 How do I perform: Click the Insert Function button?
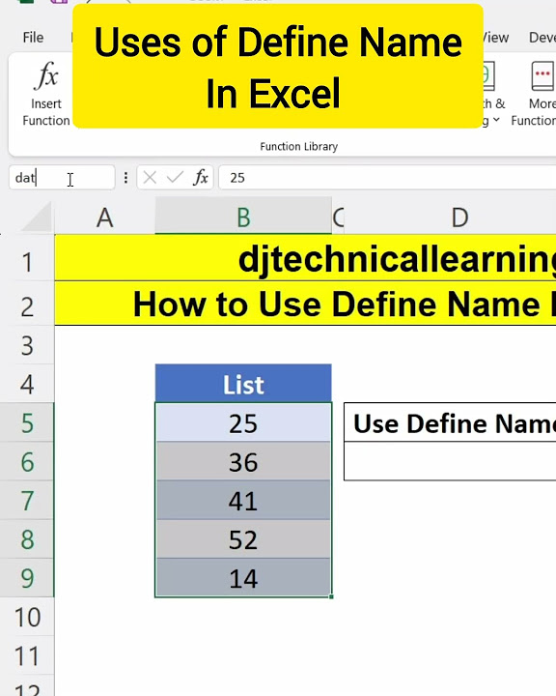46,94
